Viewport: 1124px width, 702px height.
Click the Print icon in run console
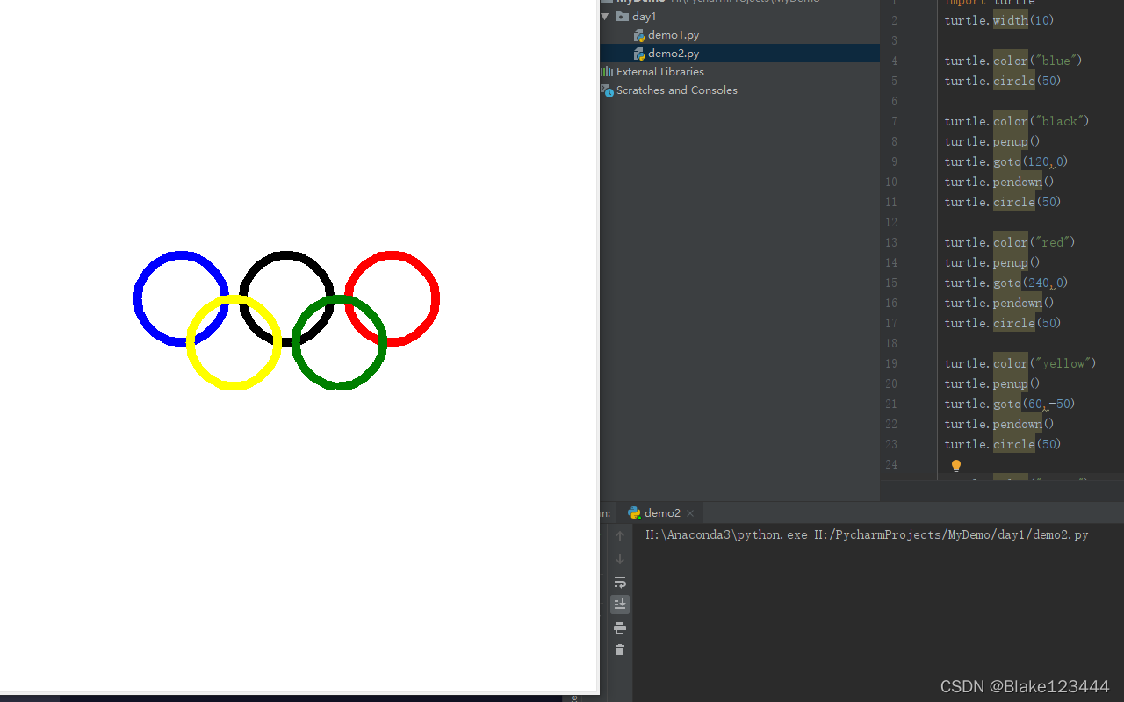[x=620, y=627]
